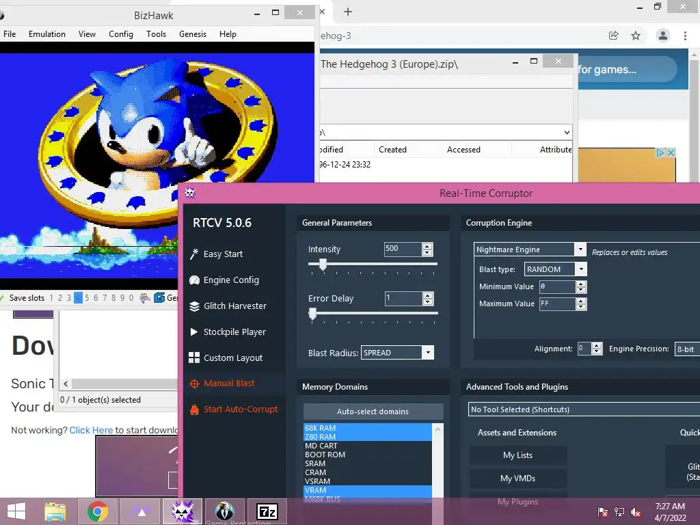Select BOOT ROM memory domain

[x=367, y=455]
